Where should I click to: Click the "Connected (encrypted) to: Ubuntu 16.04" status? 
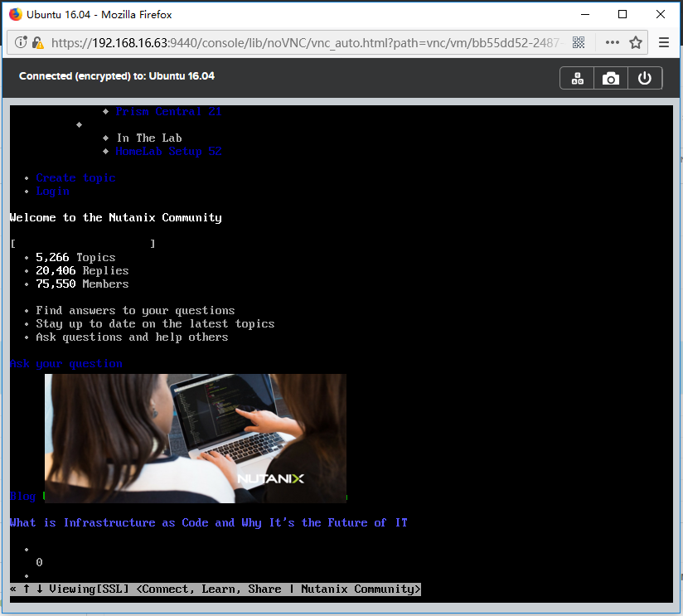click(x=117, y=76)
